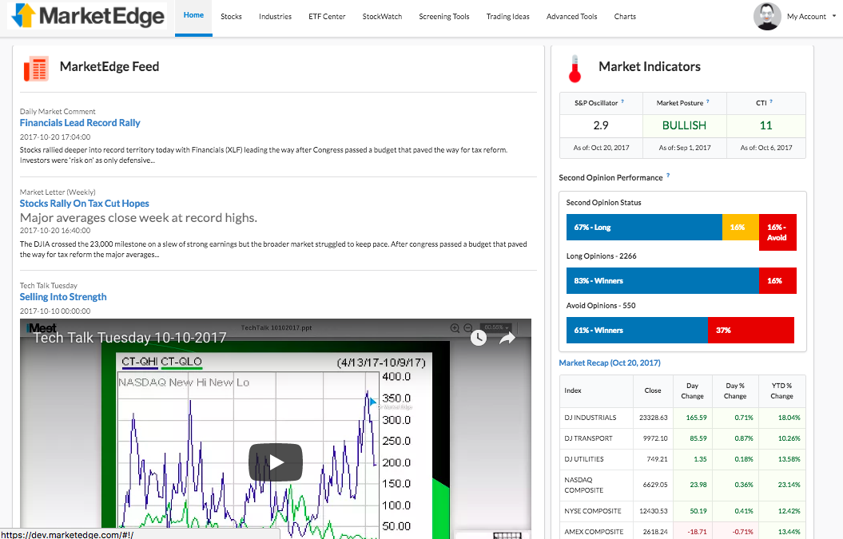This screenshot has height=539, width=843.
Task: Click the CTI help question mark
Action: pos(770,102)
